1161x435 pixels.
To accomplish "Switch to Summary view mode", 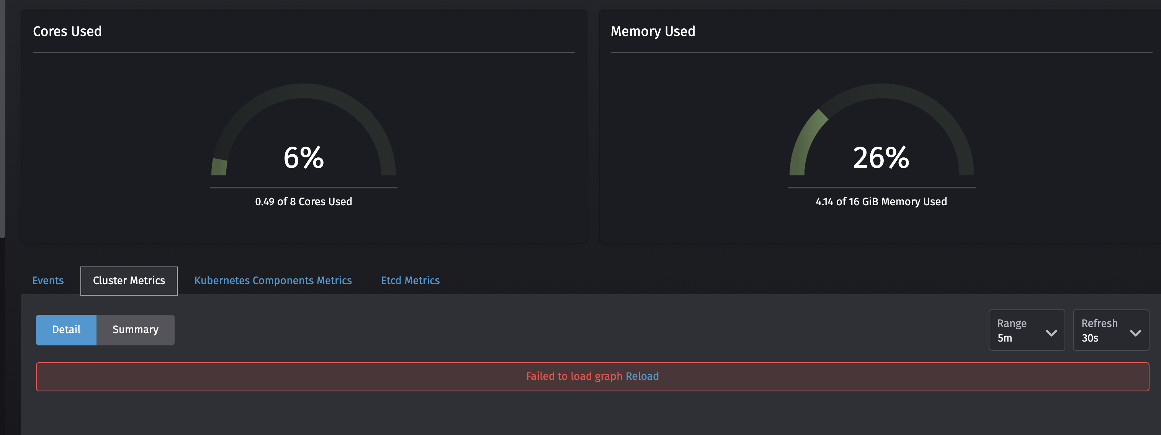I will [135, 330].
